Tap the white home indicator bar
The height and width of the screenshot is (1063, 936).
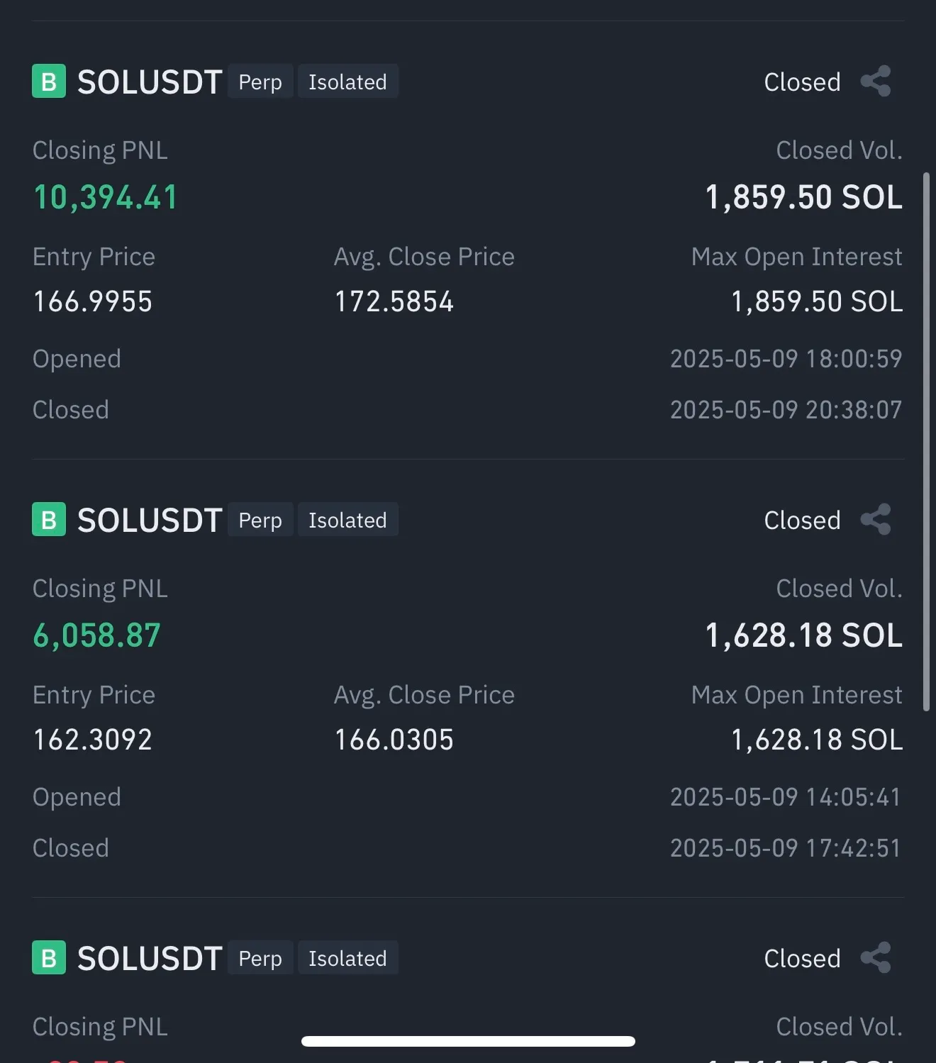click(468, 1041)
